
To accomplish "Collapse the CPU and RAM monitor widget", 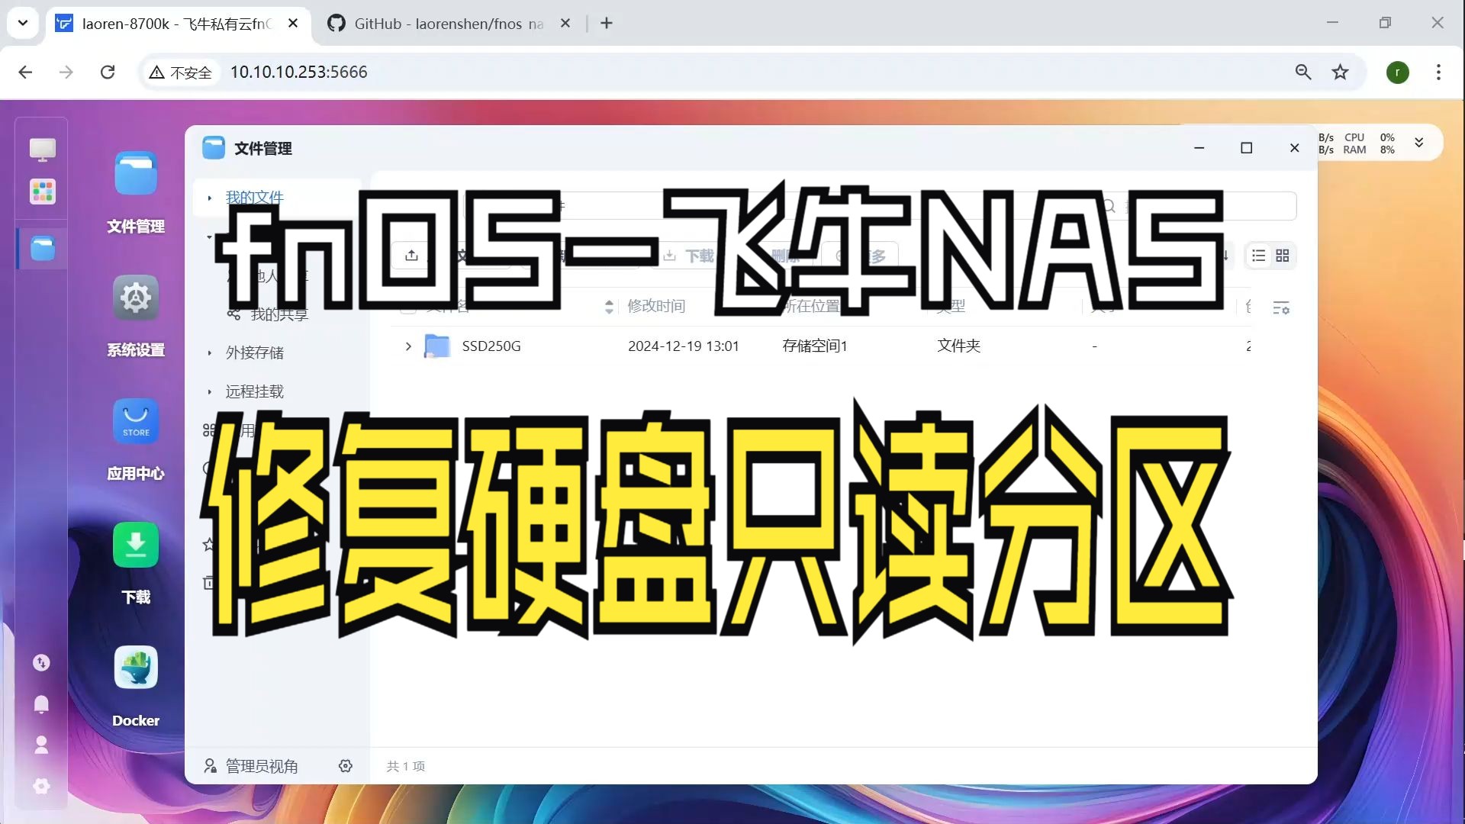I will (1419, 142).
